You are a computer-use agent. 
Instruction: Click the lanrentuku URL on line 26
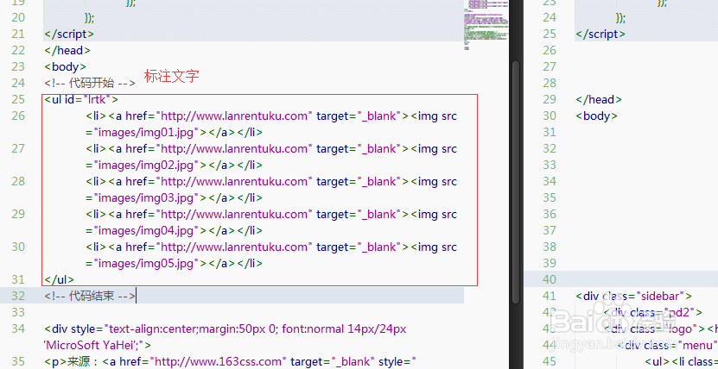point(234,116)
